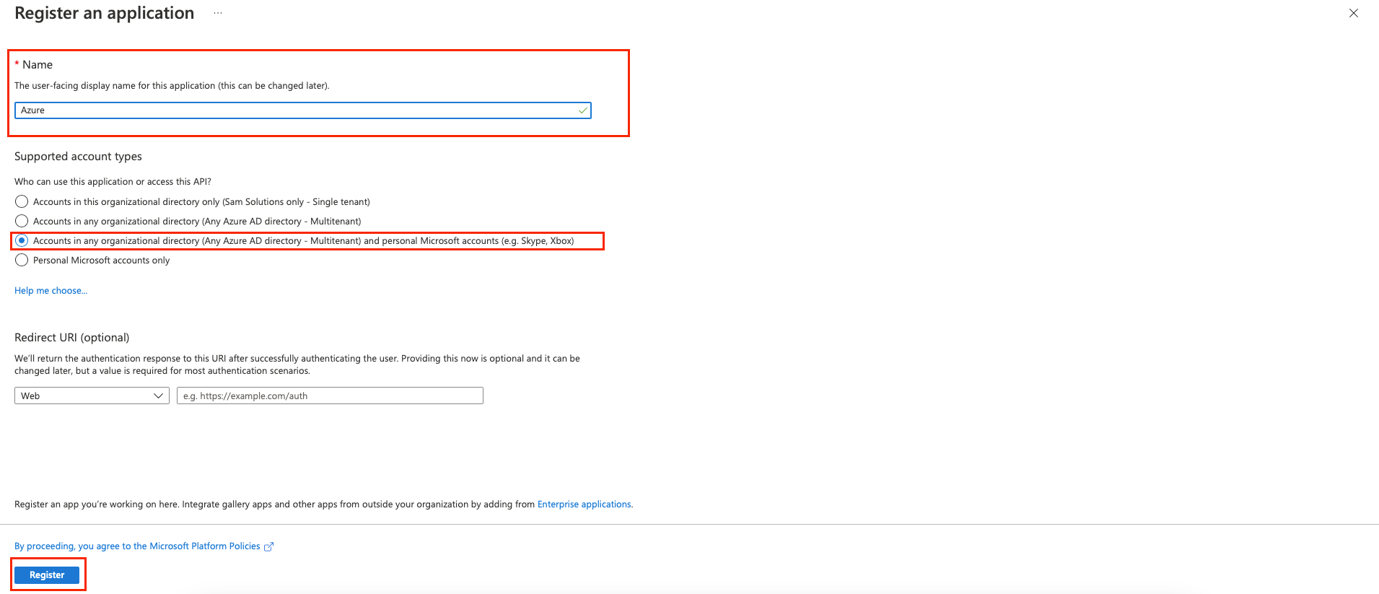Open the Enterprise applications link

584,505
